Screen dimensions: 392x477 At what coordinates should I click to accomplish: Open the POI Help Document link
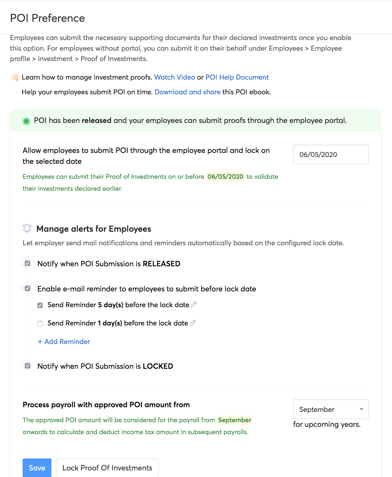tap(237, 77)
